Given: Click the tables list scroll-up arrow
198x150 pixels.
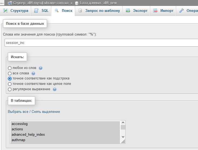Looking at the screenshot, I should (x=123, y=123).
